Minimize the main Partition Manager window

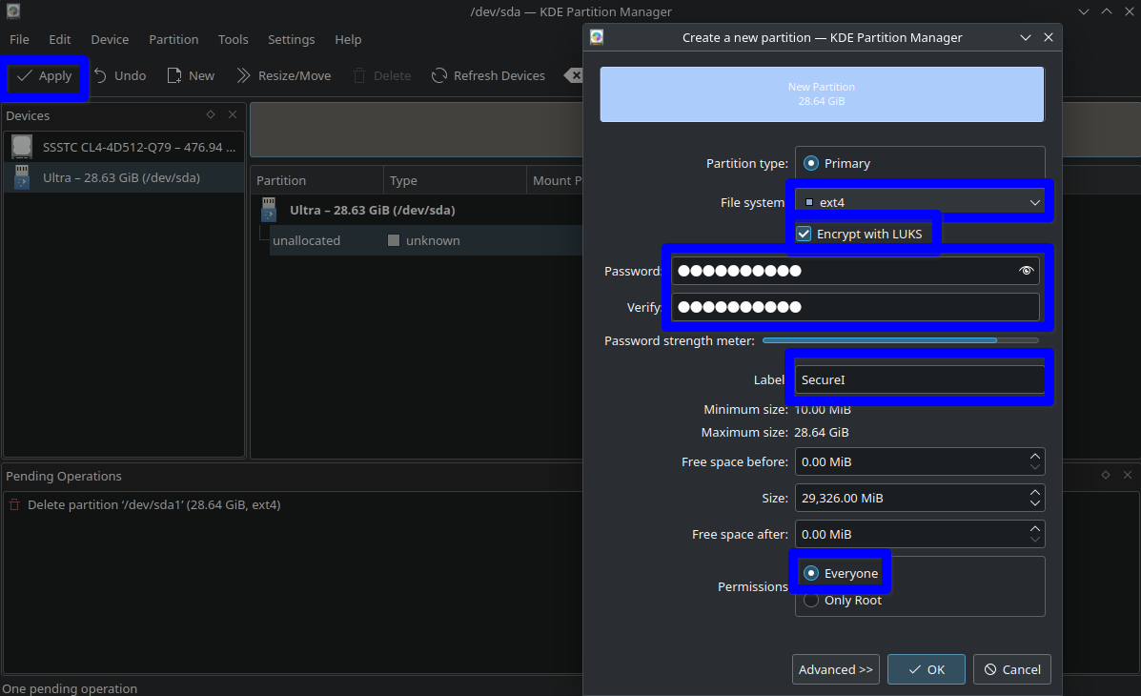1084,10
